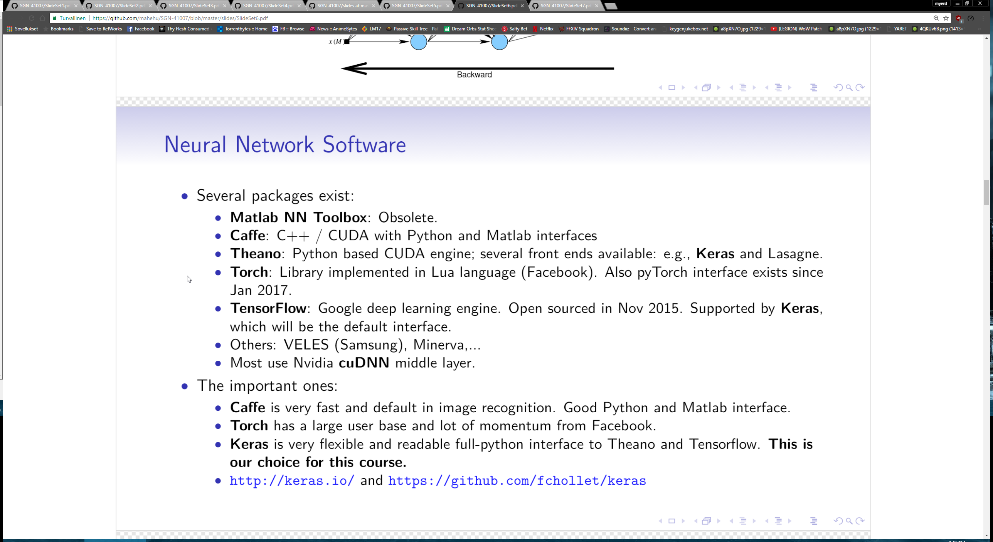
Task: Reload the page
Action: click(32, 18)
